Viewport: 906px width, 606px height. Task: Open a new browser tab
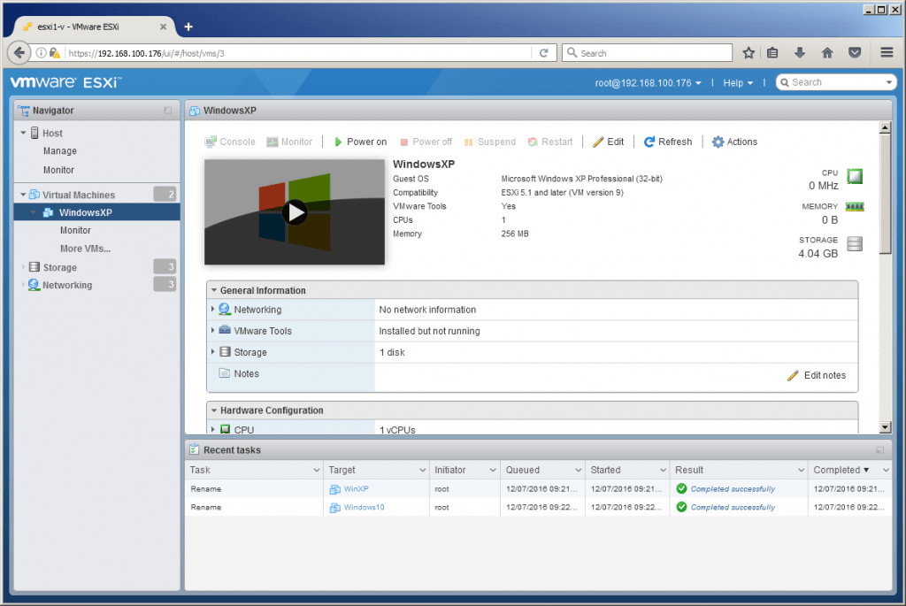[188, 27]
